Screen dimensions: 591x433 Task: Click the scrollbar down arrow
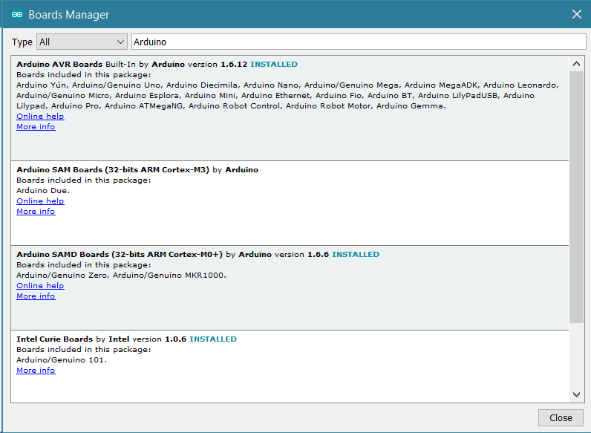tap(577, 394)
